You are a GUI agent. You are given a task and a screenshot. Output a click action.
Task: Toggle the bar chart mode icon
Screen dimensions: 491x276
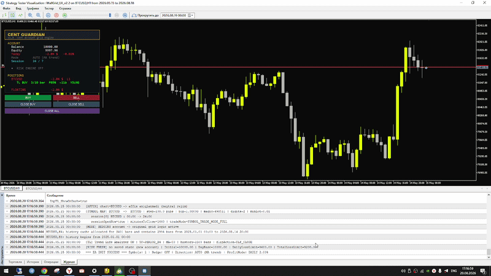(4, 15)
